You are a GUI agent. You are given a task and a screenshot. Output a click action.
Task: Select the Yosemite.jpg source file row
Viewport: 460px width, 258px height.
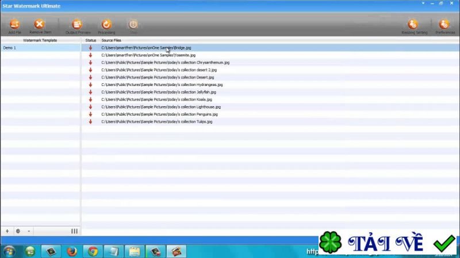[270, 55]
